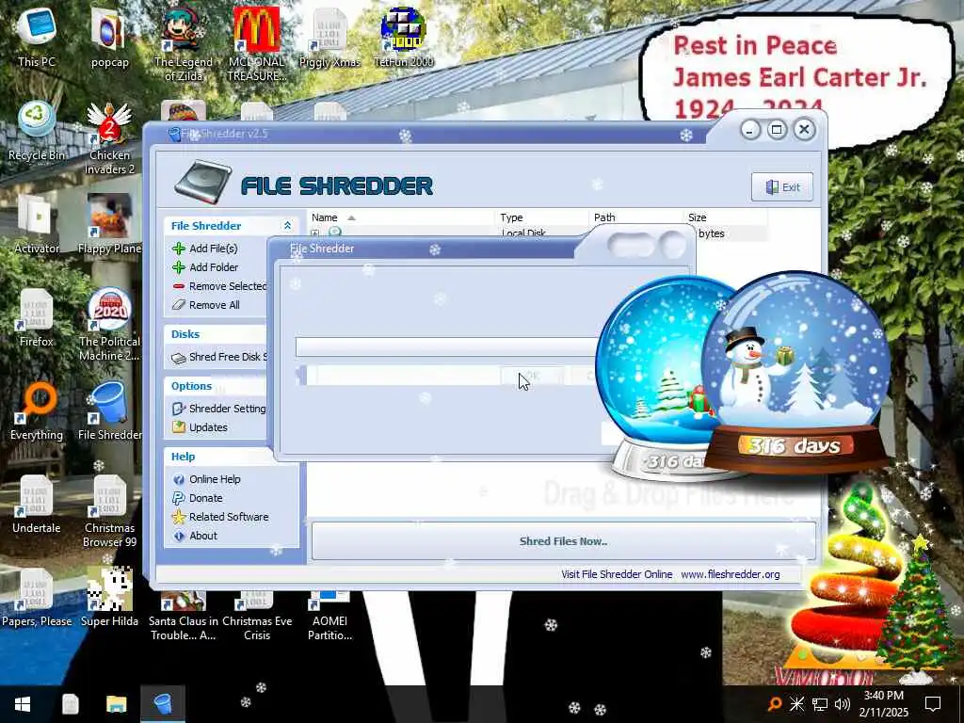Sort list by Type column
This screenshot has width=964, height=723.
coord(541,217)
